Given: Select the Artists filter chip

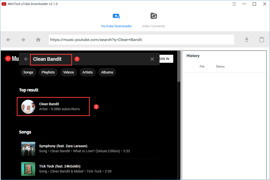Looking at the screenshot, I should (87, 72).
